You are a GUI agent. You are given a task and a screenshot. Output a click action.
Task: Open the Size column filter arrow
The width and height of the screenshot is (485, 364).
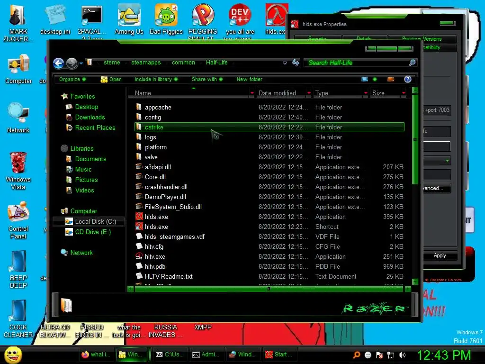(x=404, y=93)
